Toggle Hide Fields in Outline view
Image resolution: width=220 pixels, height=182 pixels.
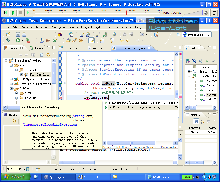click(x=194, y=61)
